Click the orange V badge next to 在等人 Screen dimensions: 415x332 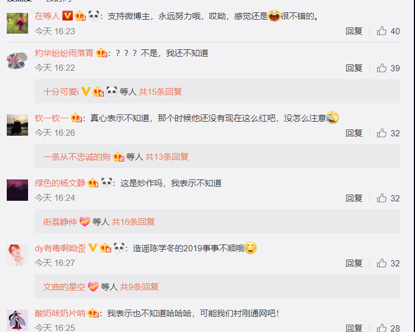tap(67, 16)
